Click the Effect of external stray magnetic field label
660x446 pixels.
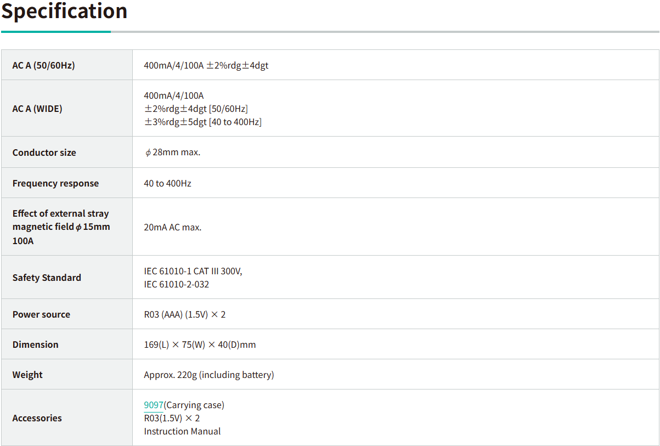(61, 227)
